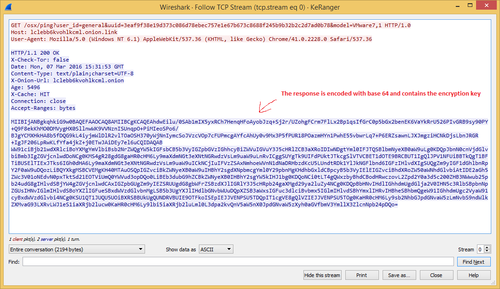Image resolution: width=500 pixels, height=289 pixels.
Task: Minimize the Follow TCP Stream window
Action: (x=458, y=6)
